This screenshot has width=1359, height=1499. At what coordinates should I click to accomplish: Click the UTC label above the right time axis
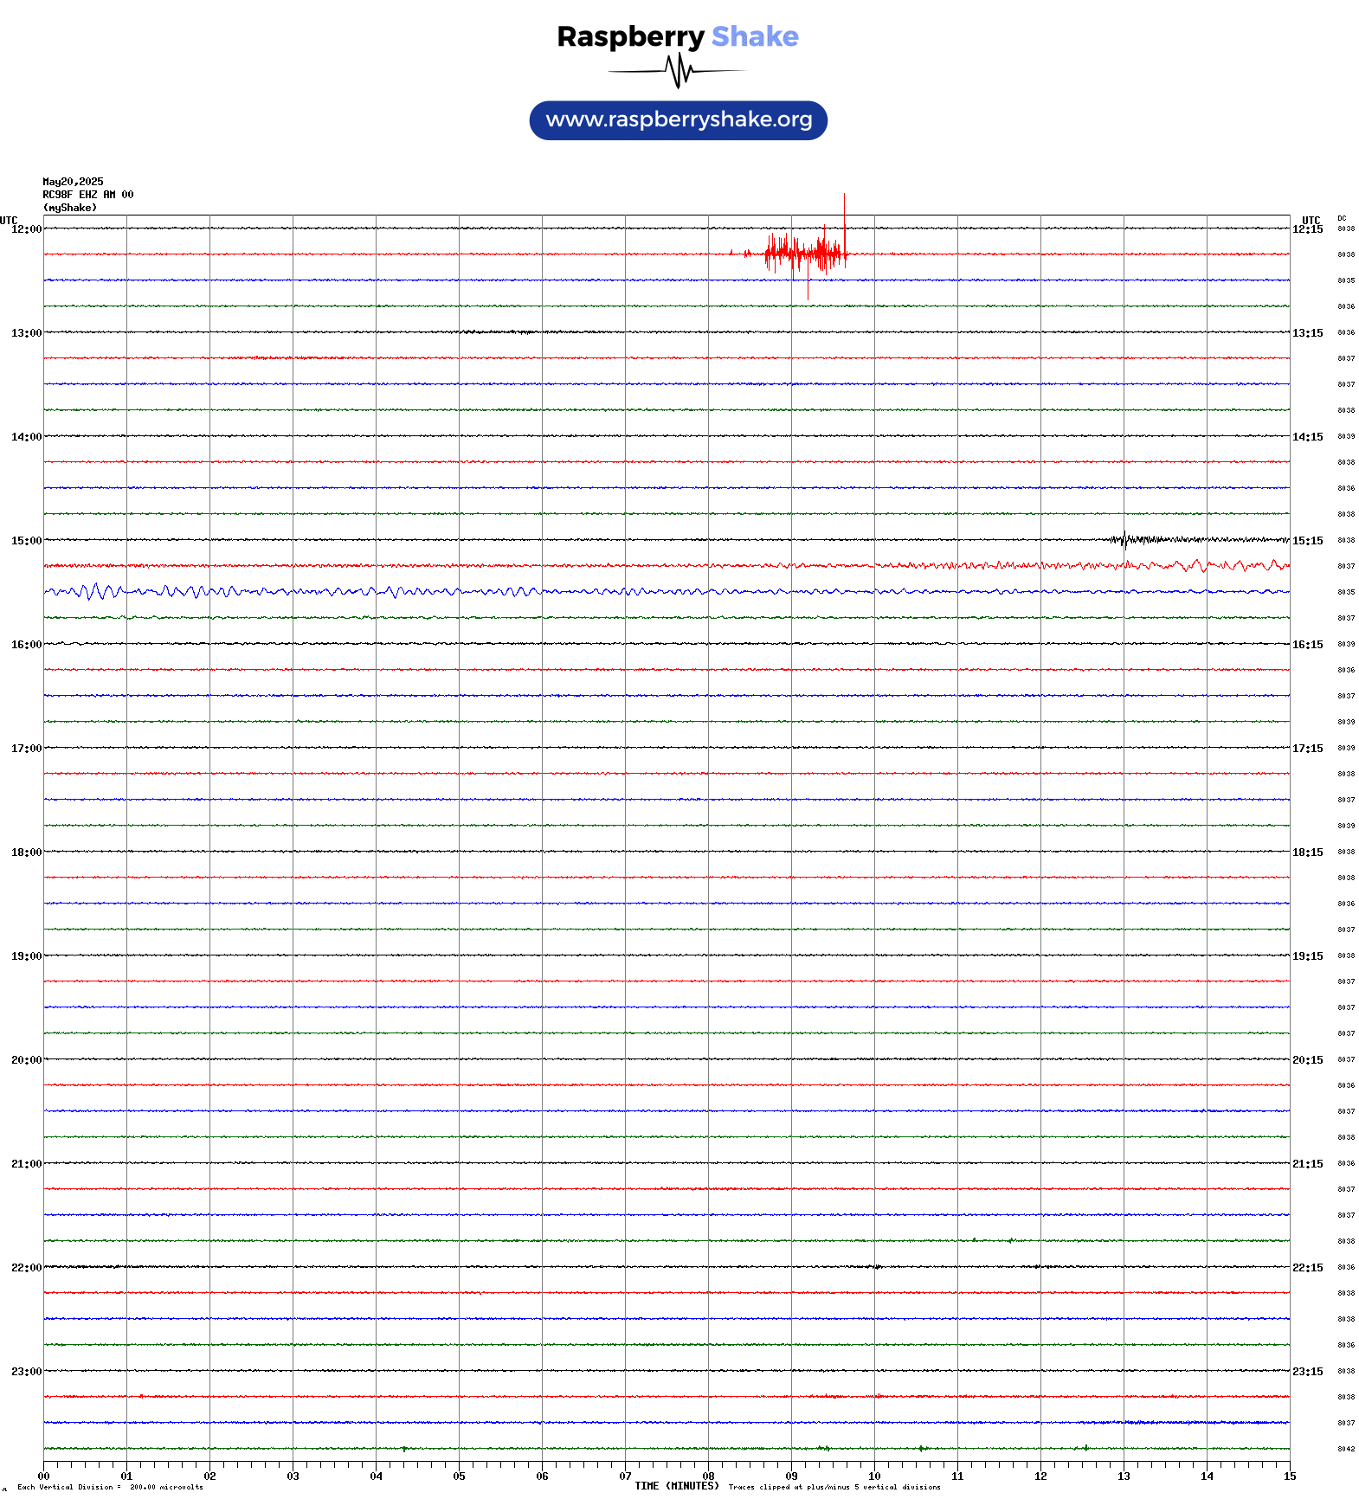coord(1311,220)
